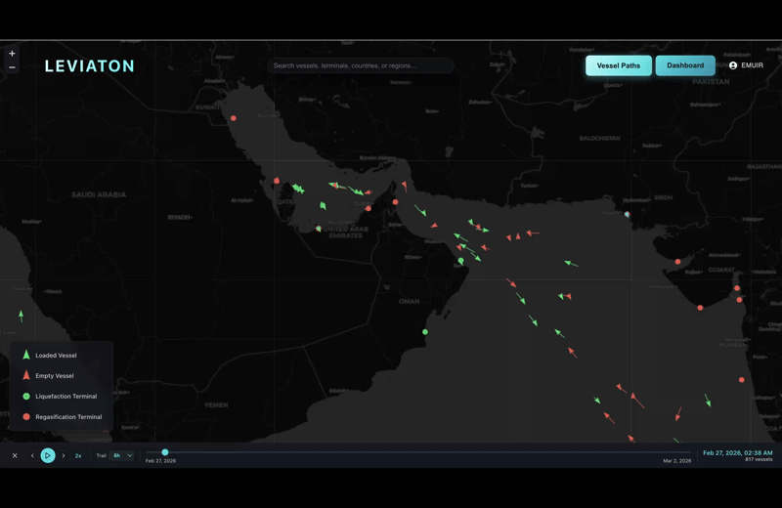Click the timeline slider handle
The height and width of the screenshot is (508, 782).
coord(165,452)
